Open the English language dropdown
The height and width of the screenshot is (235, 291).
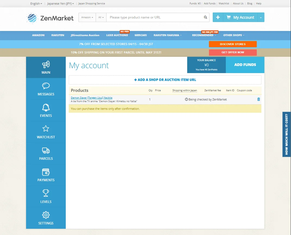(36, 4)
